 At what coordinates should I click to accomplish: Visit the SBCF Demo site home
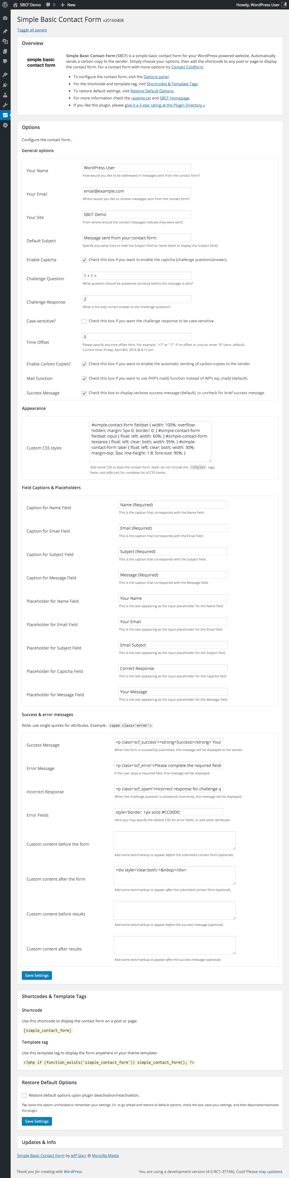pyautogui.click(x=27, y=4)
